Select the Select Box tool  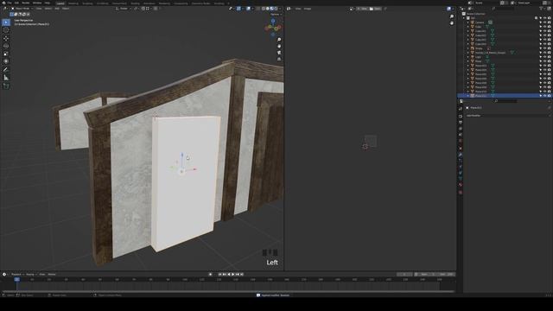pyautogui.click(x=6, y=22)
